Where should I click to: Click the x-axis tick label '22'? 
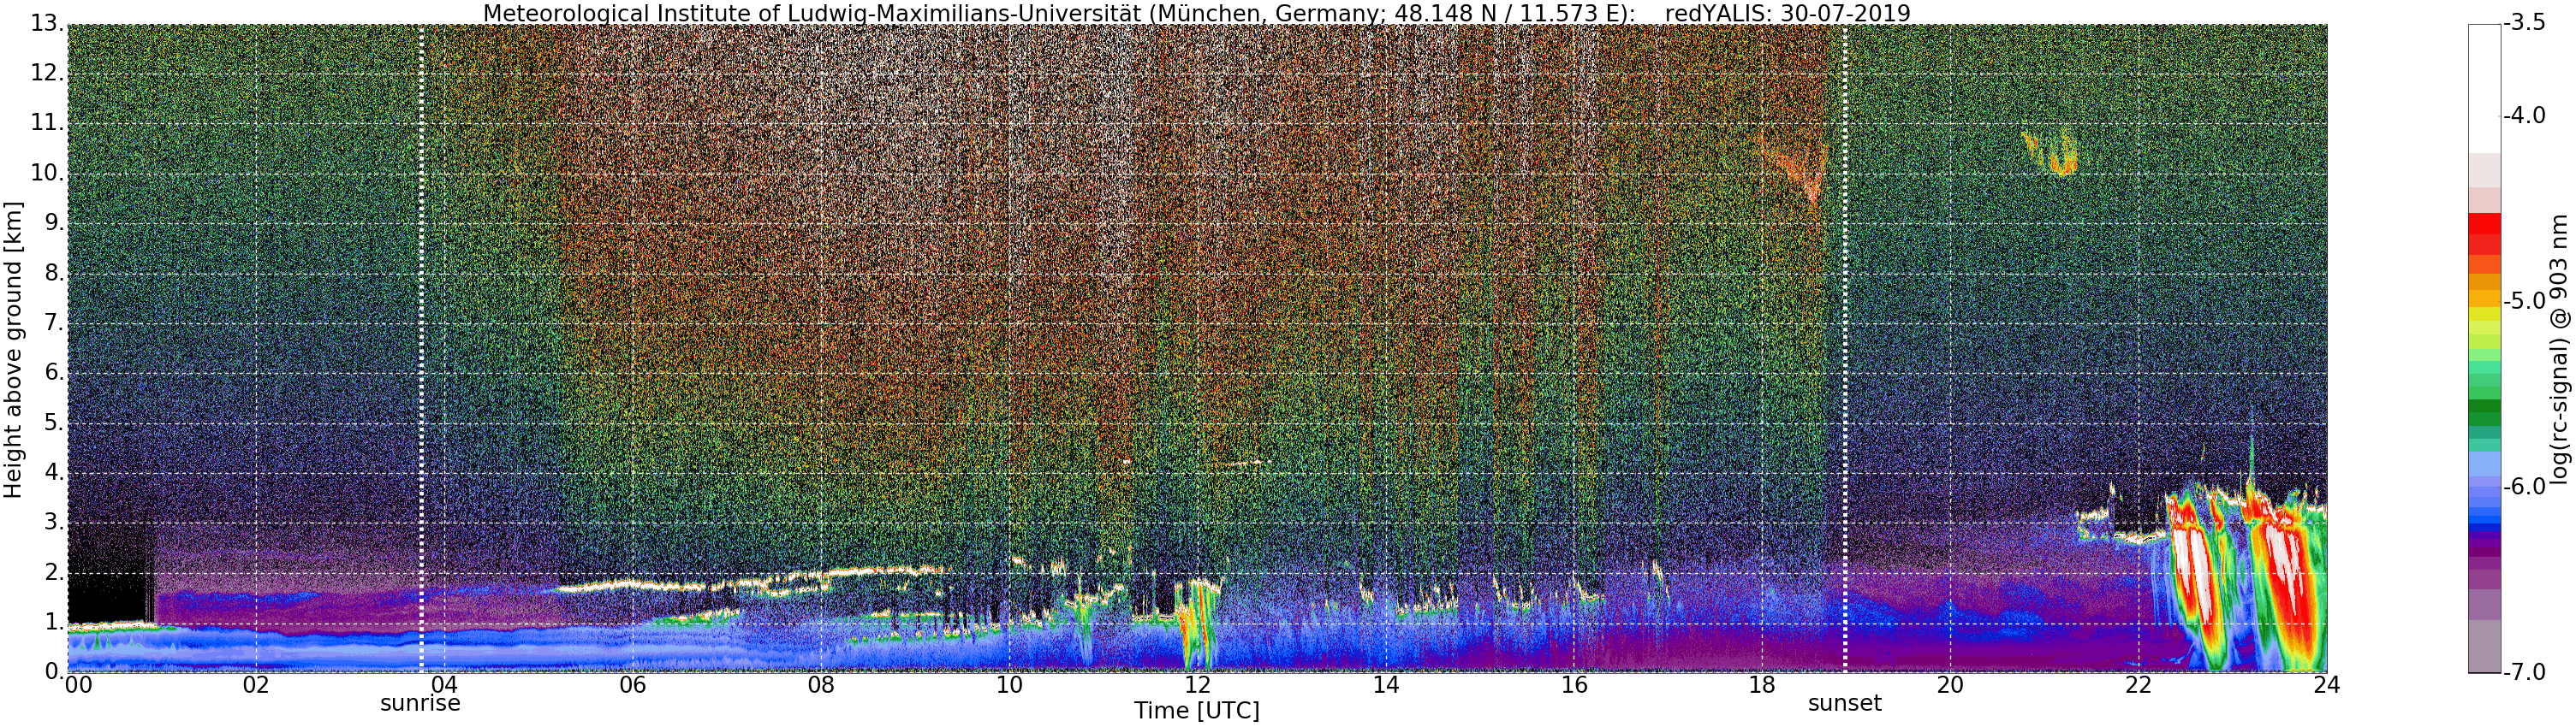tap(2138, 685)
